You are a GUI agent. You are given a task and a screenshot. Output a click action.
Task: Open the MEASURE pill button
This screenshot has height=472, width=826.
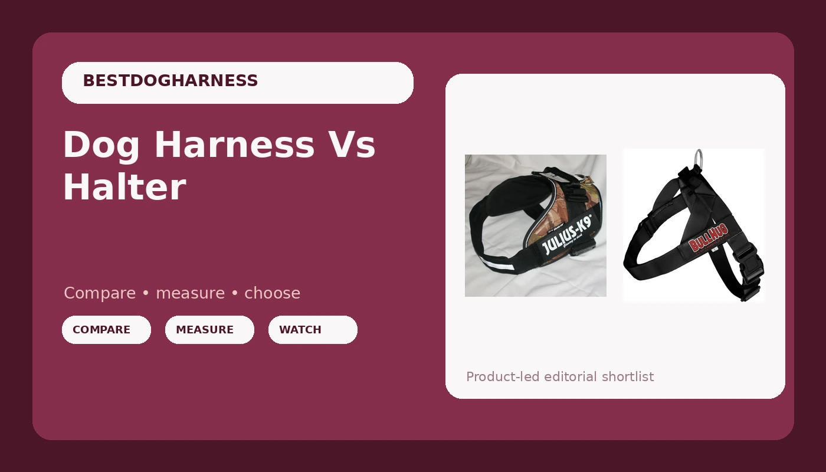(x=209, y=330)
